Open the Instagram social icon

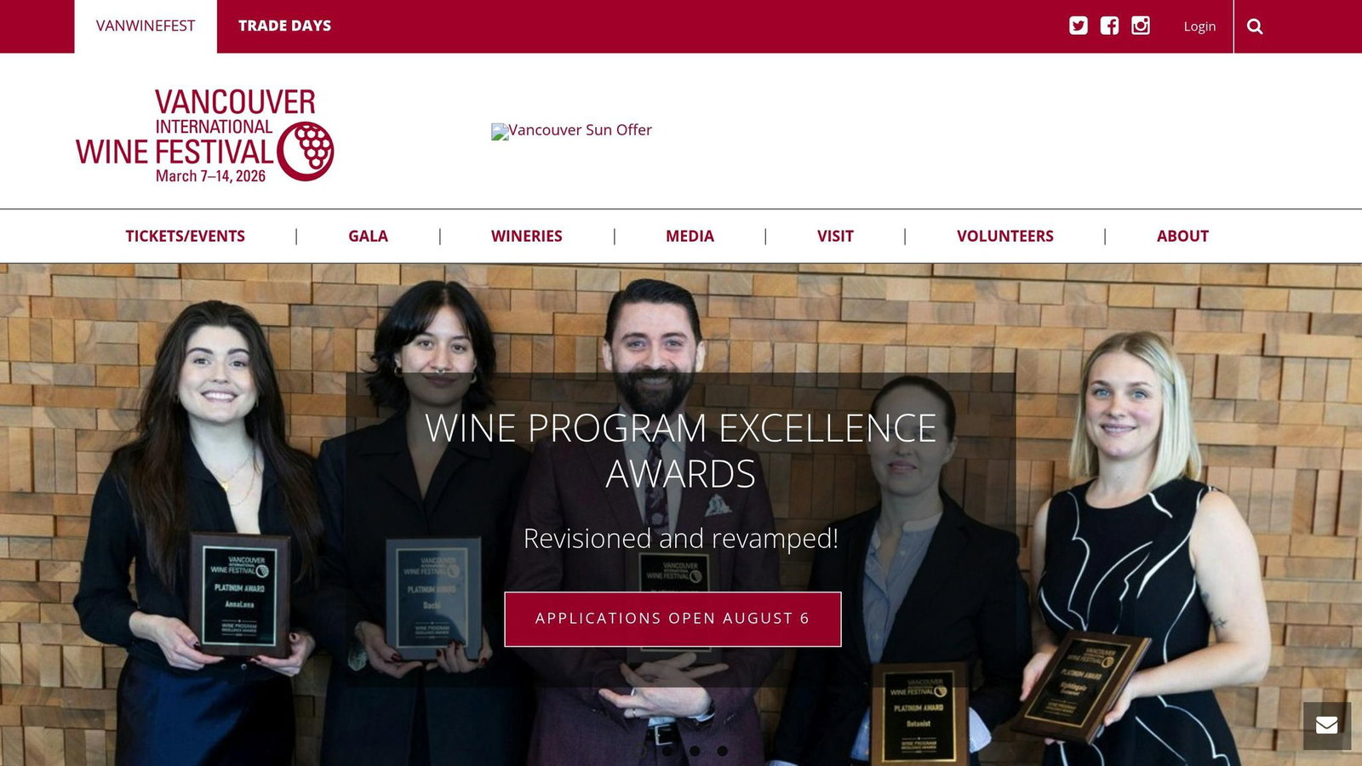[1141, 26]
